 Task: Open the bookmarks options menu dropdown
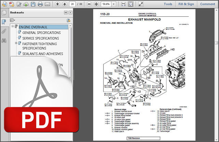tap(12, 20)
